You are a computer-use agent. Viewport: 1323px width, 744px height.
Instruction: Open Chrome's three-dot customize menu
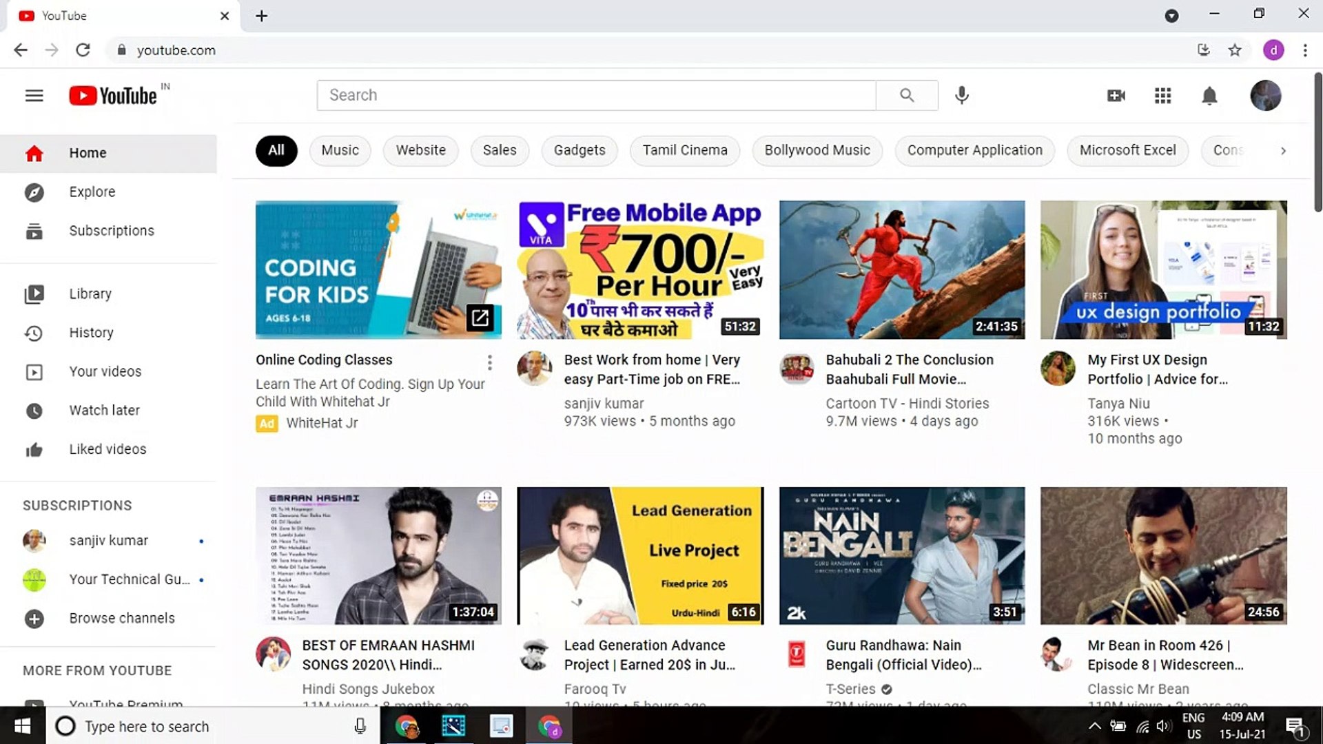click(1304, 50)
